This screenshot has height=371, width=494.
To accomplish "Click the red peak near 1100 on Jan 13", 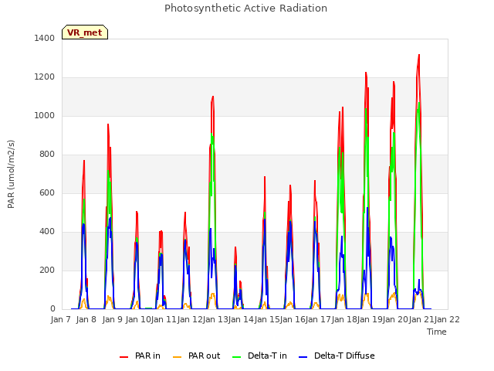I will click(213, 97).
